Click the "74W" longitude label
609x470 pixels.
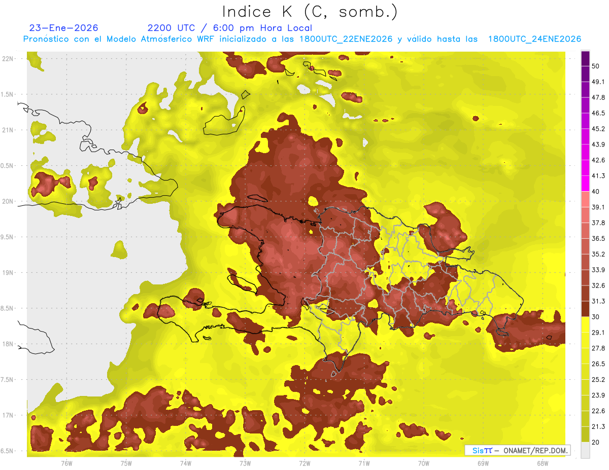click(x=186, y=463)
